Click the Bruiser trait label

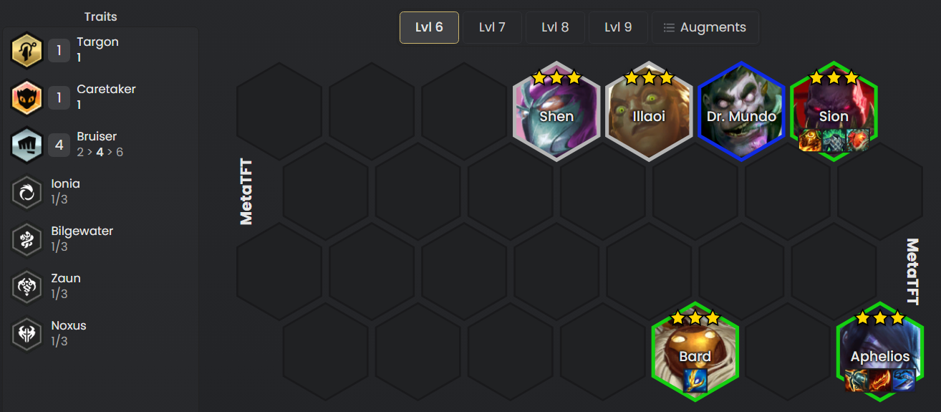click(x=97, y=136)
